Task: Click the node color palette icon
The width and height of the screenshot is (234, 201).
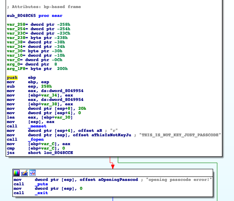Action: point(16,173)
